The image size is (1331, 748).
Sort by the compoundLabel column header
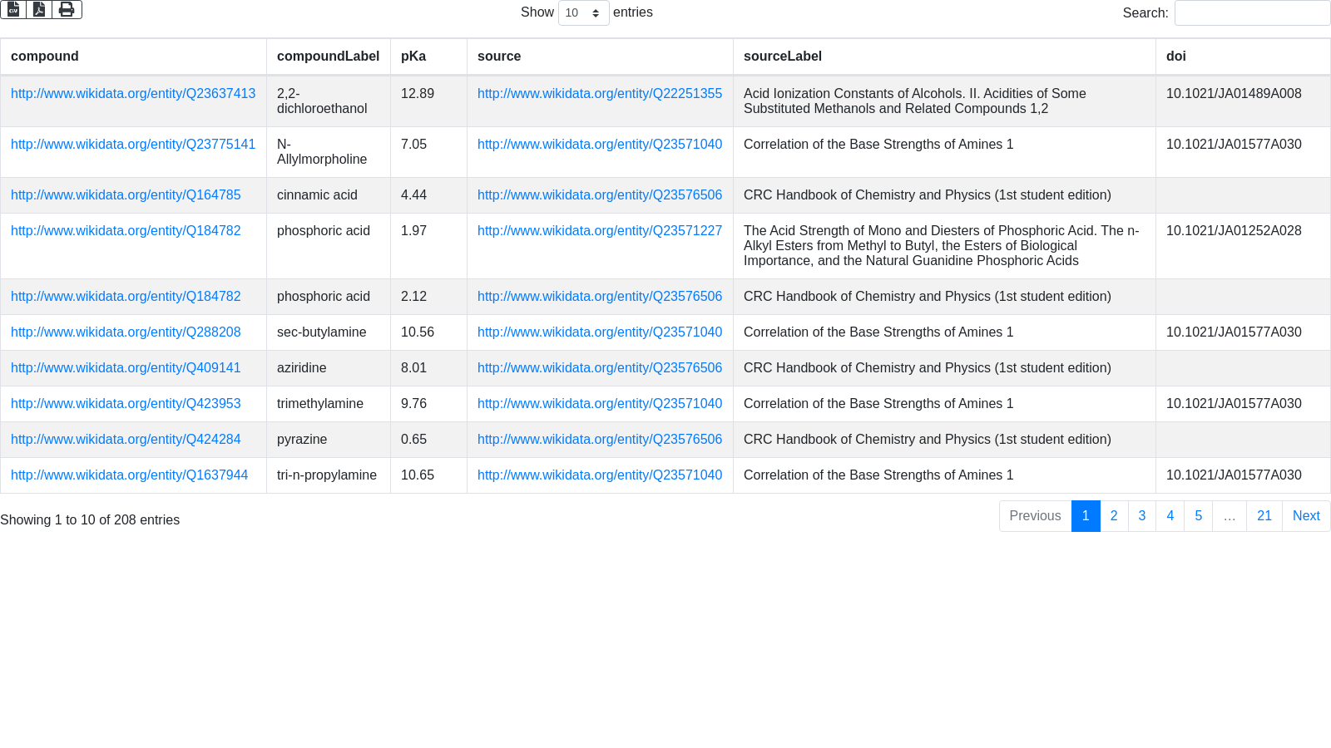[328, 57]
